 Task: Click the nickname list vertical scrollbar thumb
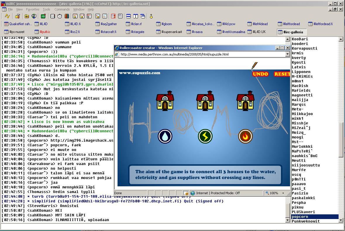(341, 140)
